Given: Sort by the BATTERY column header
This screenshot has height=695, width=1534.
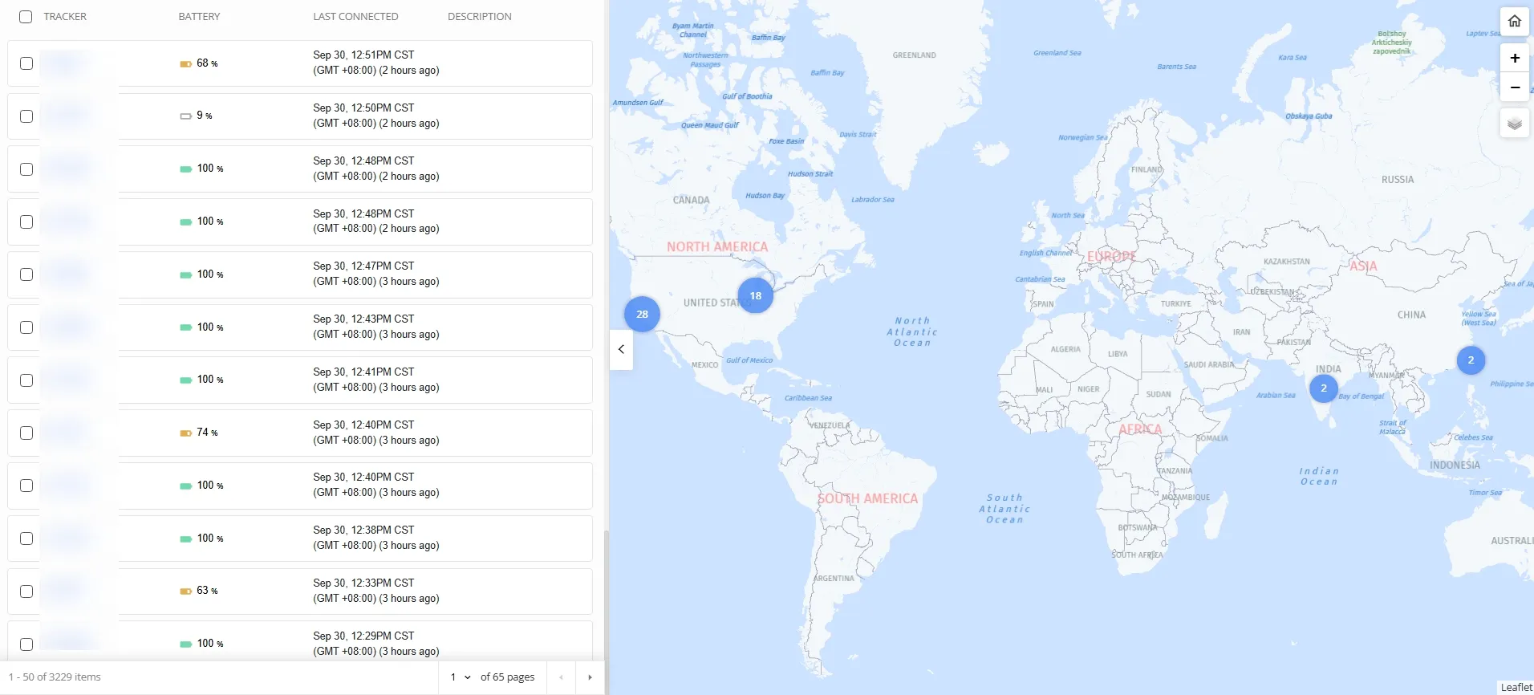Looking at the screenshot, I should click(199, 17).
